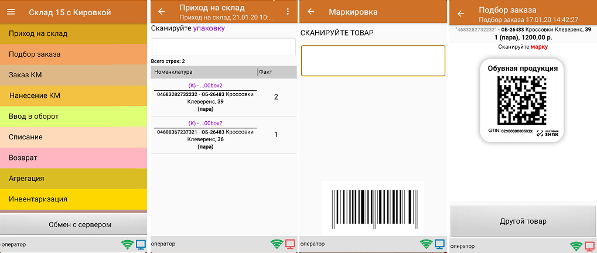The width and height of the screenshot is (597, 253).
Task: Tap Wi-Fi icon in Склад 15 screen
Action: click(x=128, y=245)
